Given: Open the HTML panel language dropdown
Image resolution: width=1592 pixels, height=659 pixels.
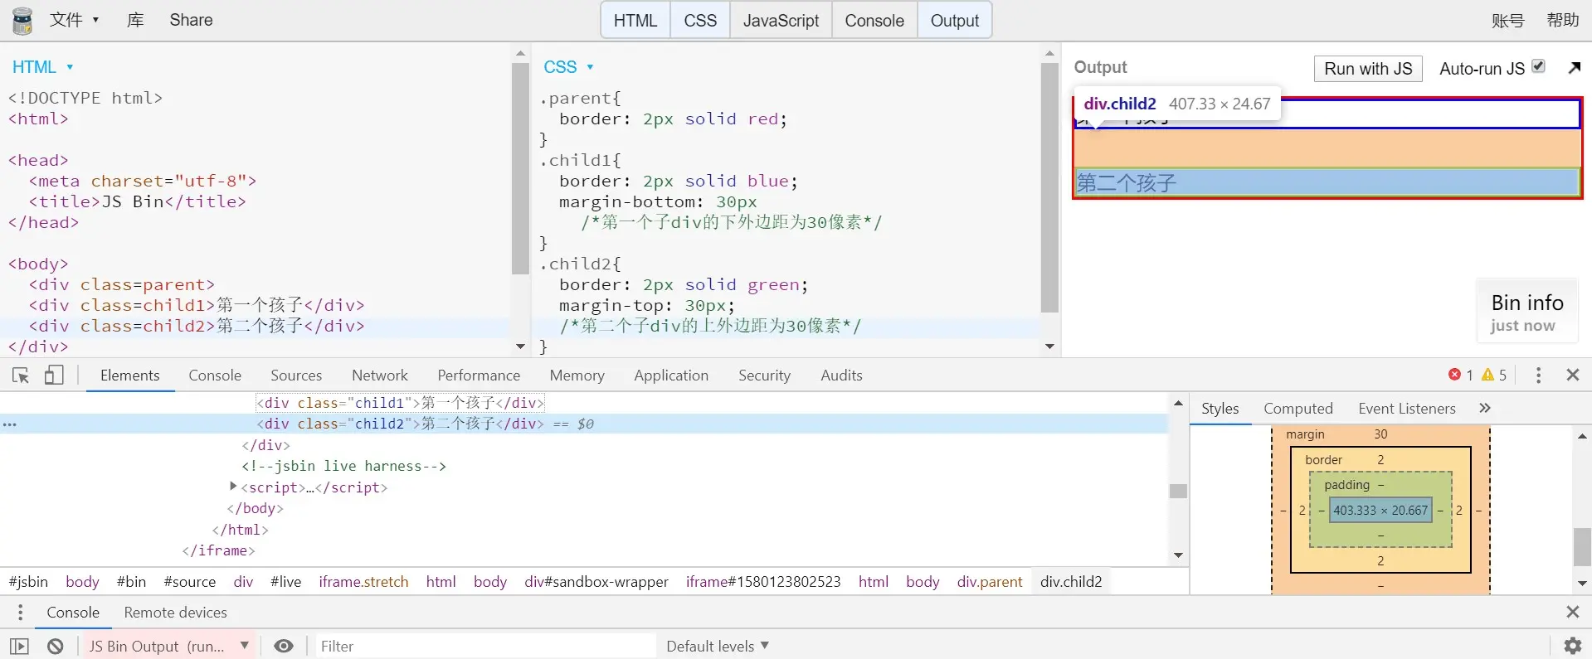Looking at the screenshot, I should tap(43, 67).
